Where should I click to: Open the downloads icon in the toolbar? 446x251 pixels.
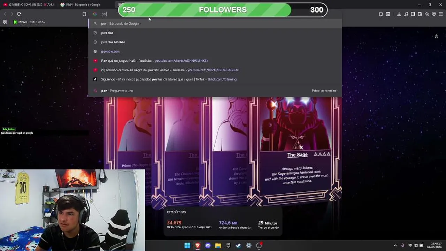pos(399,14)
